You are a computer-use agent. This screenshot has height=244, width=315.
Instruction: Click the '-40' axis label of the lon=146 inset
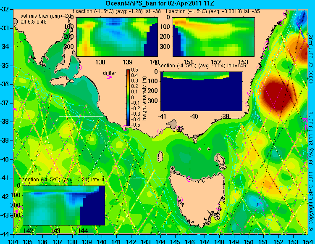(194, 116)
